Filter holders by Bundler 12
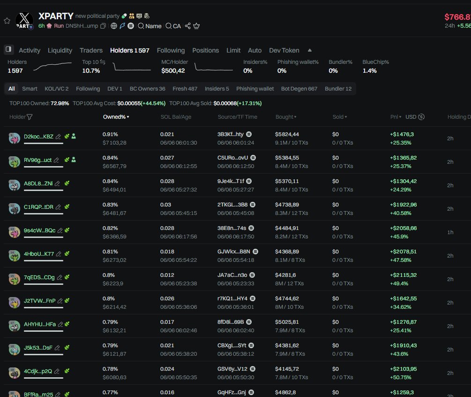The height and width of the screenshot is (397, 471). pyautogui.click(x=338, y=89)
